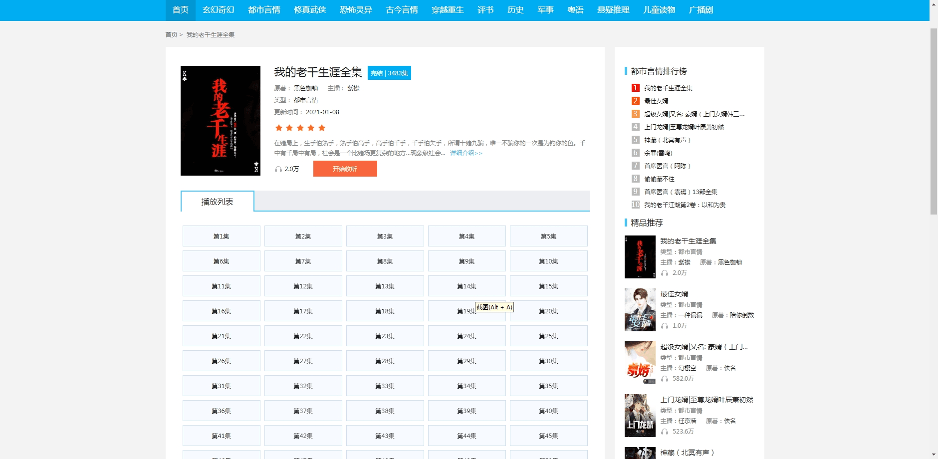Image resolution: width=938 pixels, height=459 pixels.
Task: Open rank 6 余罪(雷鸣) in ranking
Action: click(658, 153)
